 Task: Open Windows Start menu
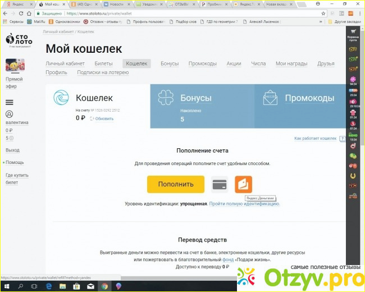[7, 286]
